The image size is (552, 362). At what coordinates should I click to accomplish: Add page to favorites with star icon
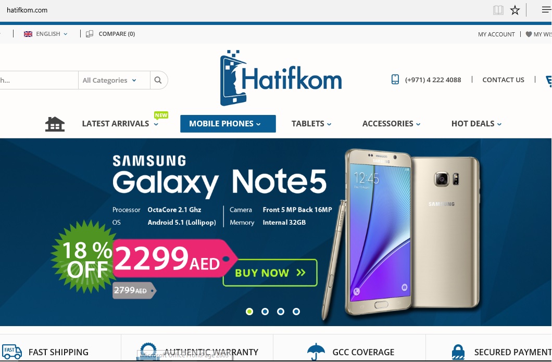(x=515, y=10)
